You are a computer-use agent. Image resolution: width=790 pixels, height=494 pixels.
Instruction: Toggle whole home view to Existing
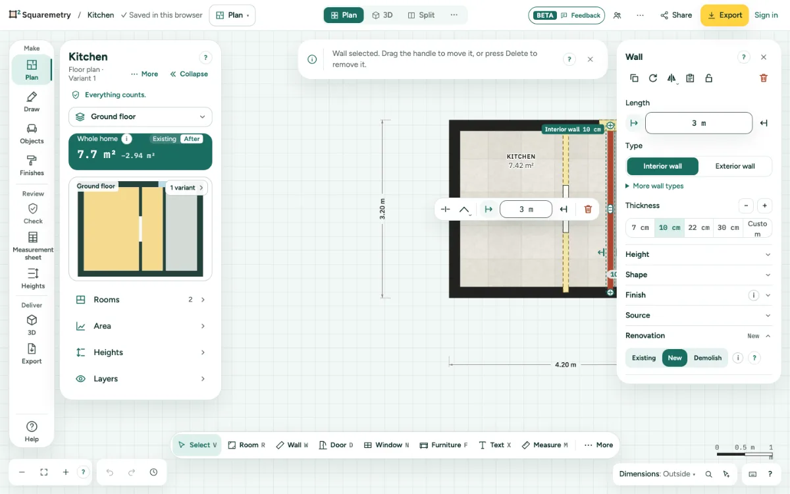point(165,139)
